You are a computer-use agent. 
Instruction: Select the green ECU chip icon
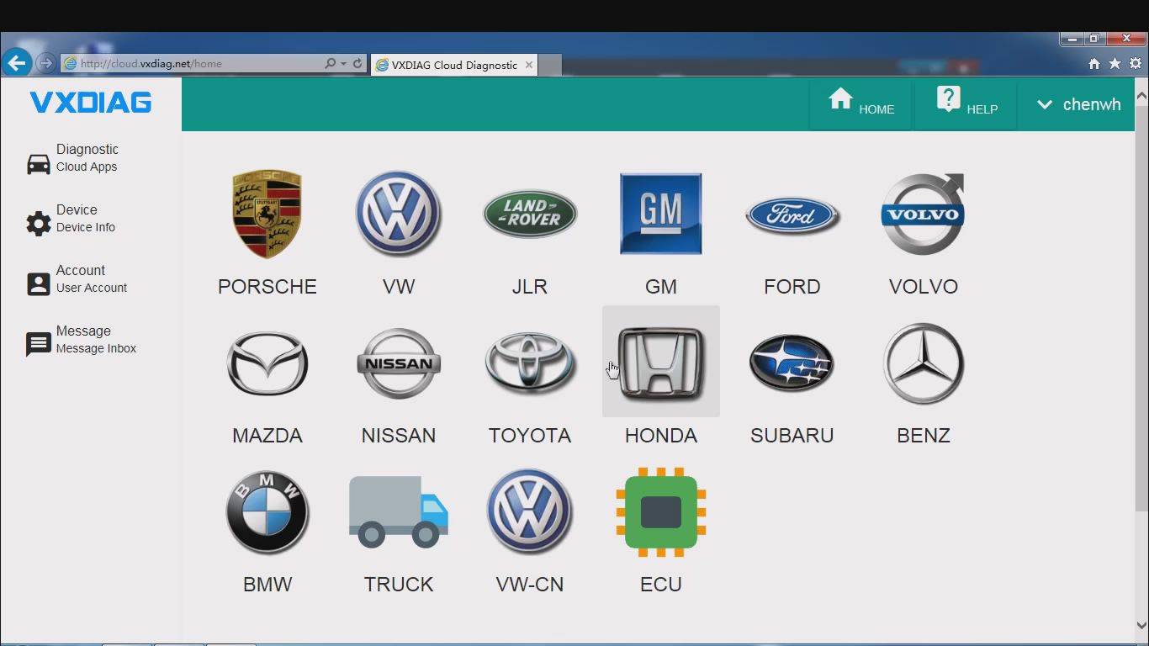point(660,512)
